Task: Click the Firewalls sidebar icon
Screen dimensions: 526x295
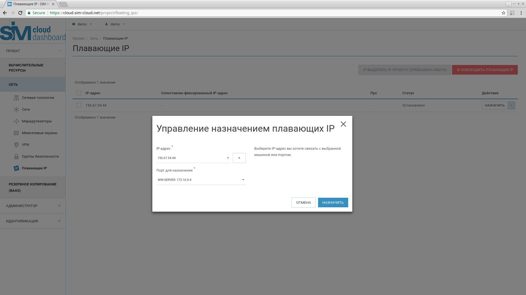Action: [x=16, y=133]
